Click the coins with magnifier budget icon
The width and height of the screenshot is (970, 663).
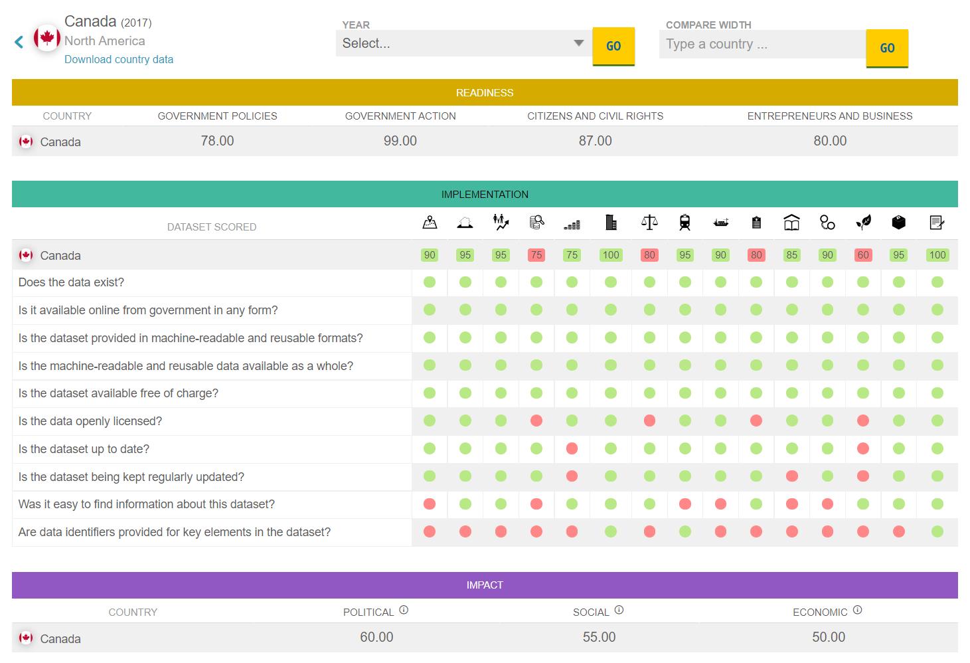pos(536,223)
